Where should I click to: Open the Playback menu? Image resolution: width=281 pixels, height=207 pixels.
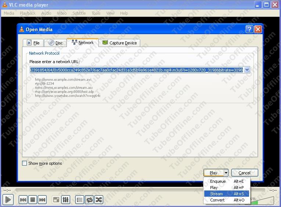click(x=28, y=13)
